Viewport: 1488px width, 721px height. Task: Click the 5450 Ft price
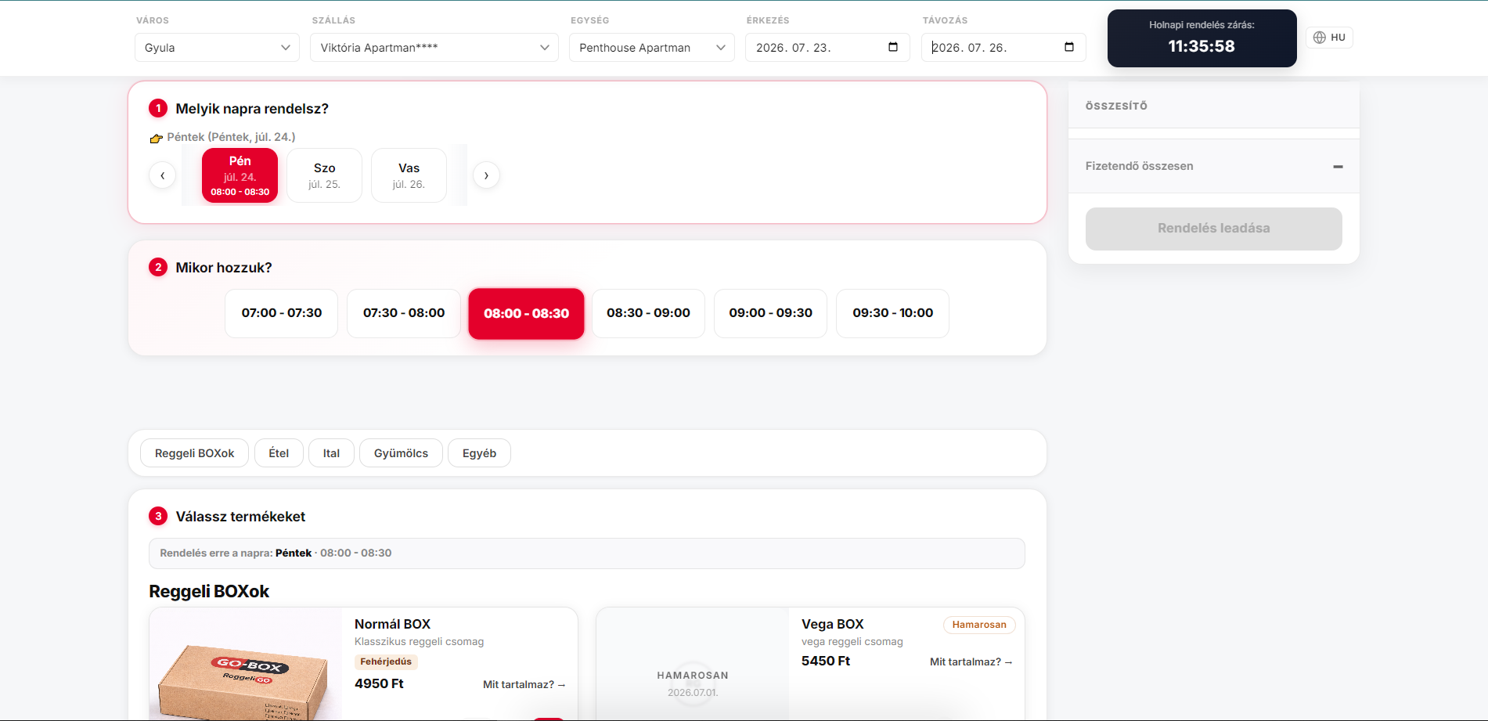[826, 661]
